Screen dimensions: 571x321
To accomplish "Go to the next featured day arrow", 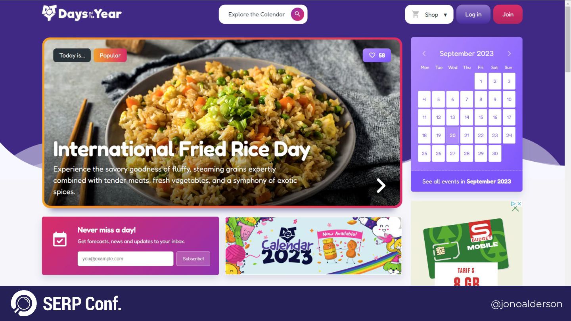I will [x=381, y=185].
